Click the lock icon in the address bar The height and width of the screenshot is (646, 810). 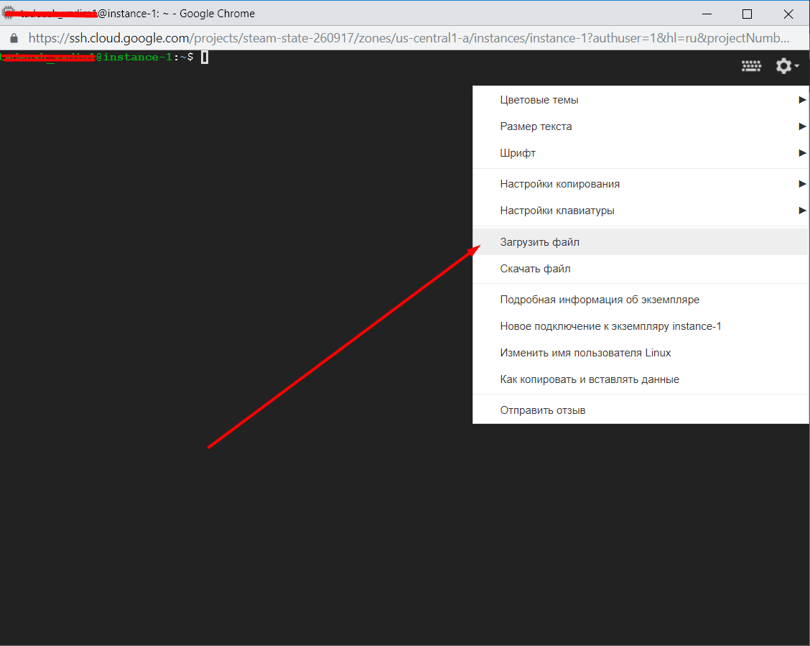(14, 38)
